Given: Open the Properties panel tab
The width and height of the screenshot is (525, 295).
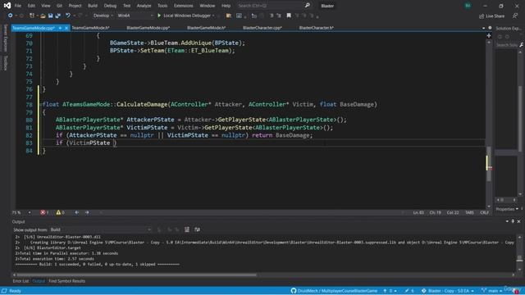Looking at the screenshot, I should (x=505, y=209).
